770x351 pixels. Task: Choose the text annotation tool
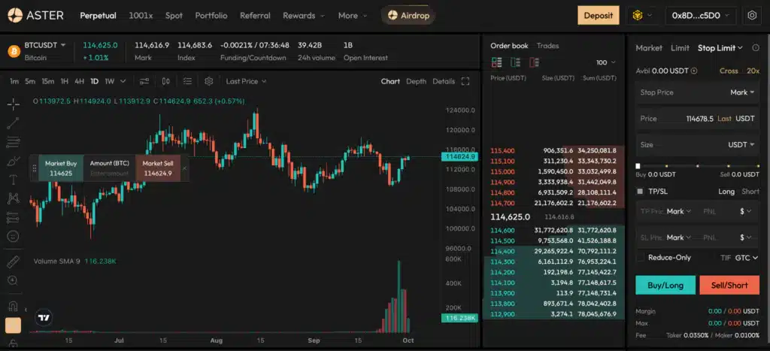pos(13,180)
